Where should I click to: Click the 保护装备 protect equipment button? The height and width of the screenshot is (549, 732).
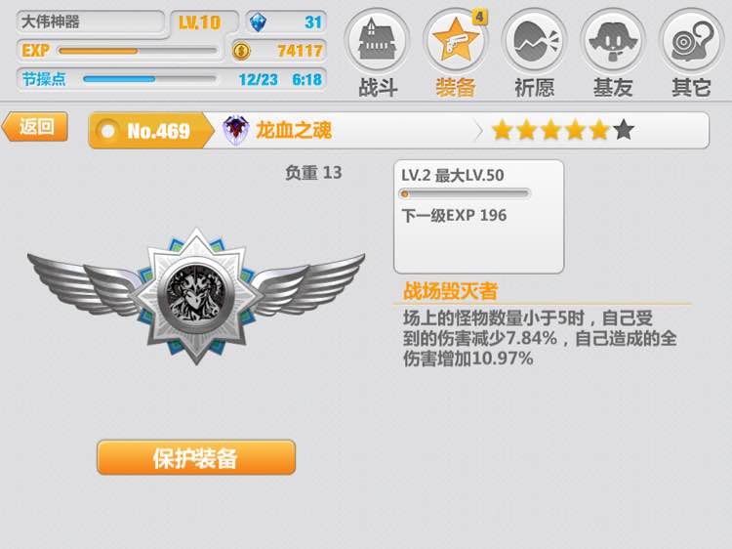tap(196, 457)
